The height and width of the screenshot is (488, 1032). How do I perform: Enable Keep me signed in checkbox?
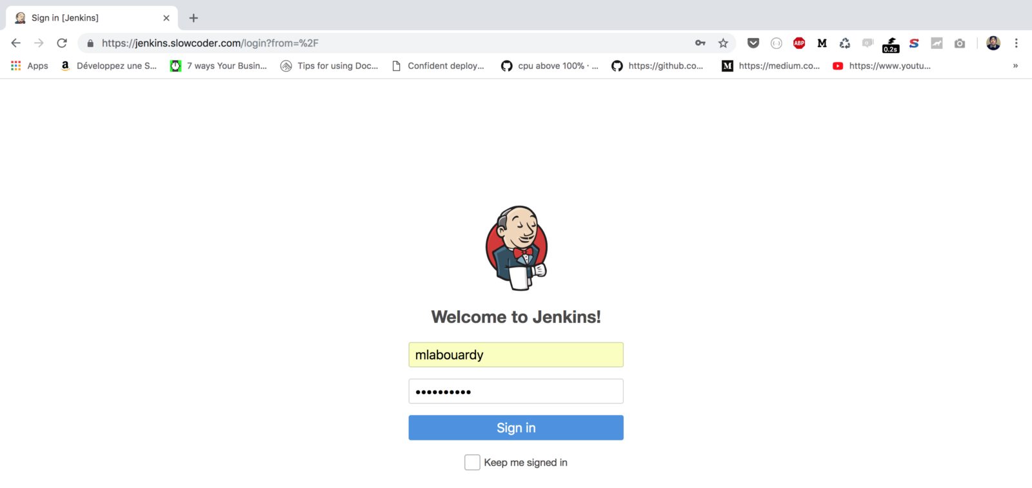click(x=472, y=462)
